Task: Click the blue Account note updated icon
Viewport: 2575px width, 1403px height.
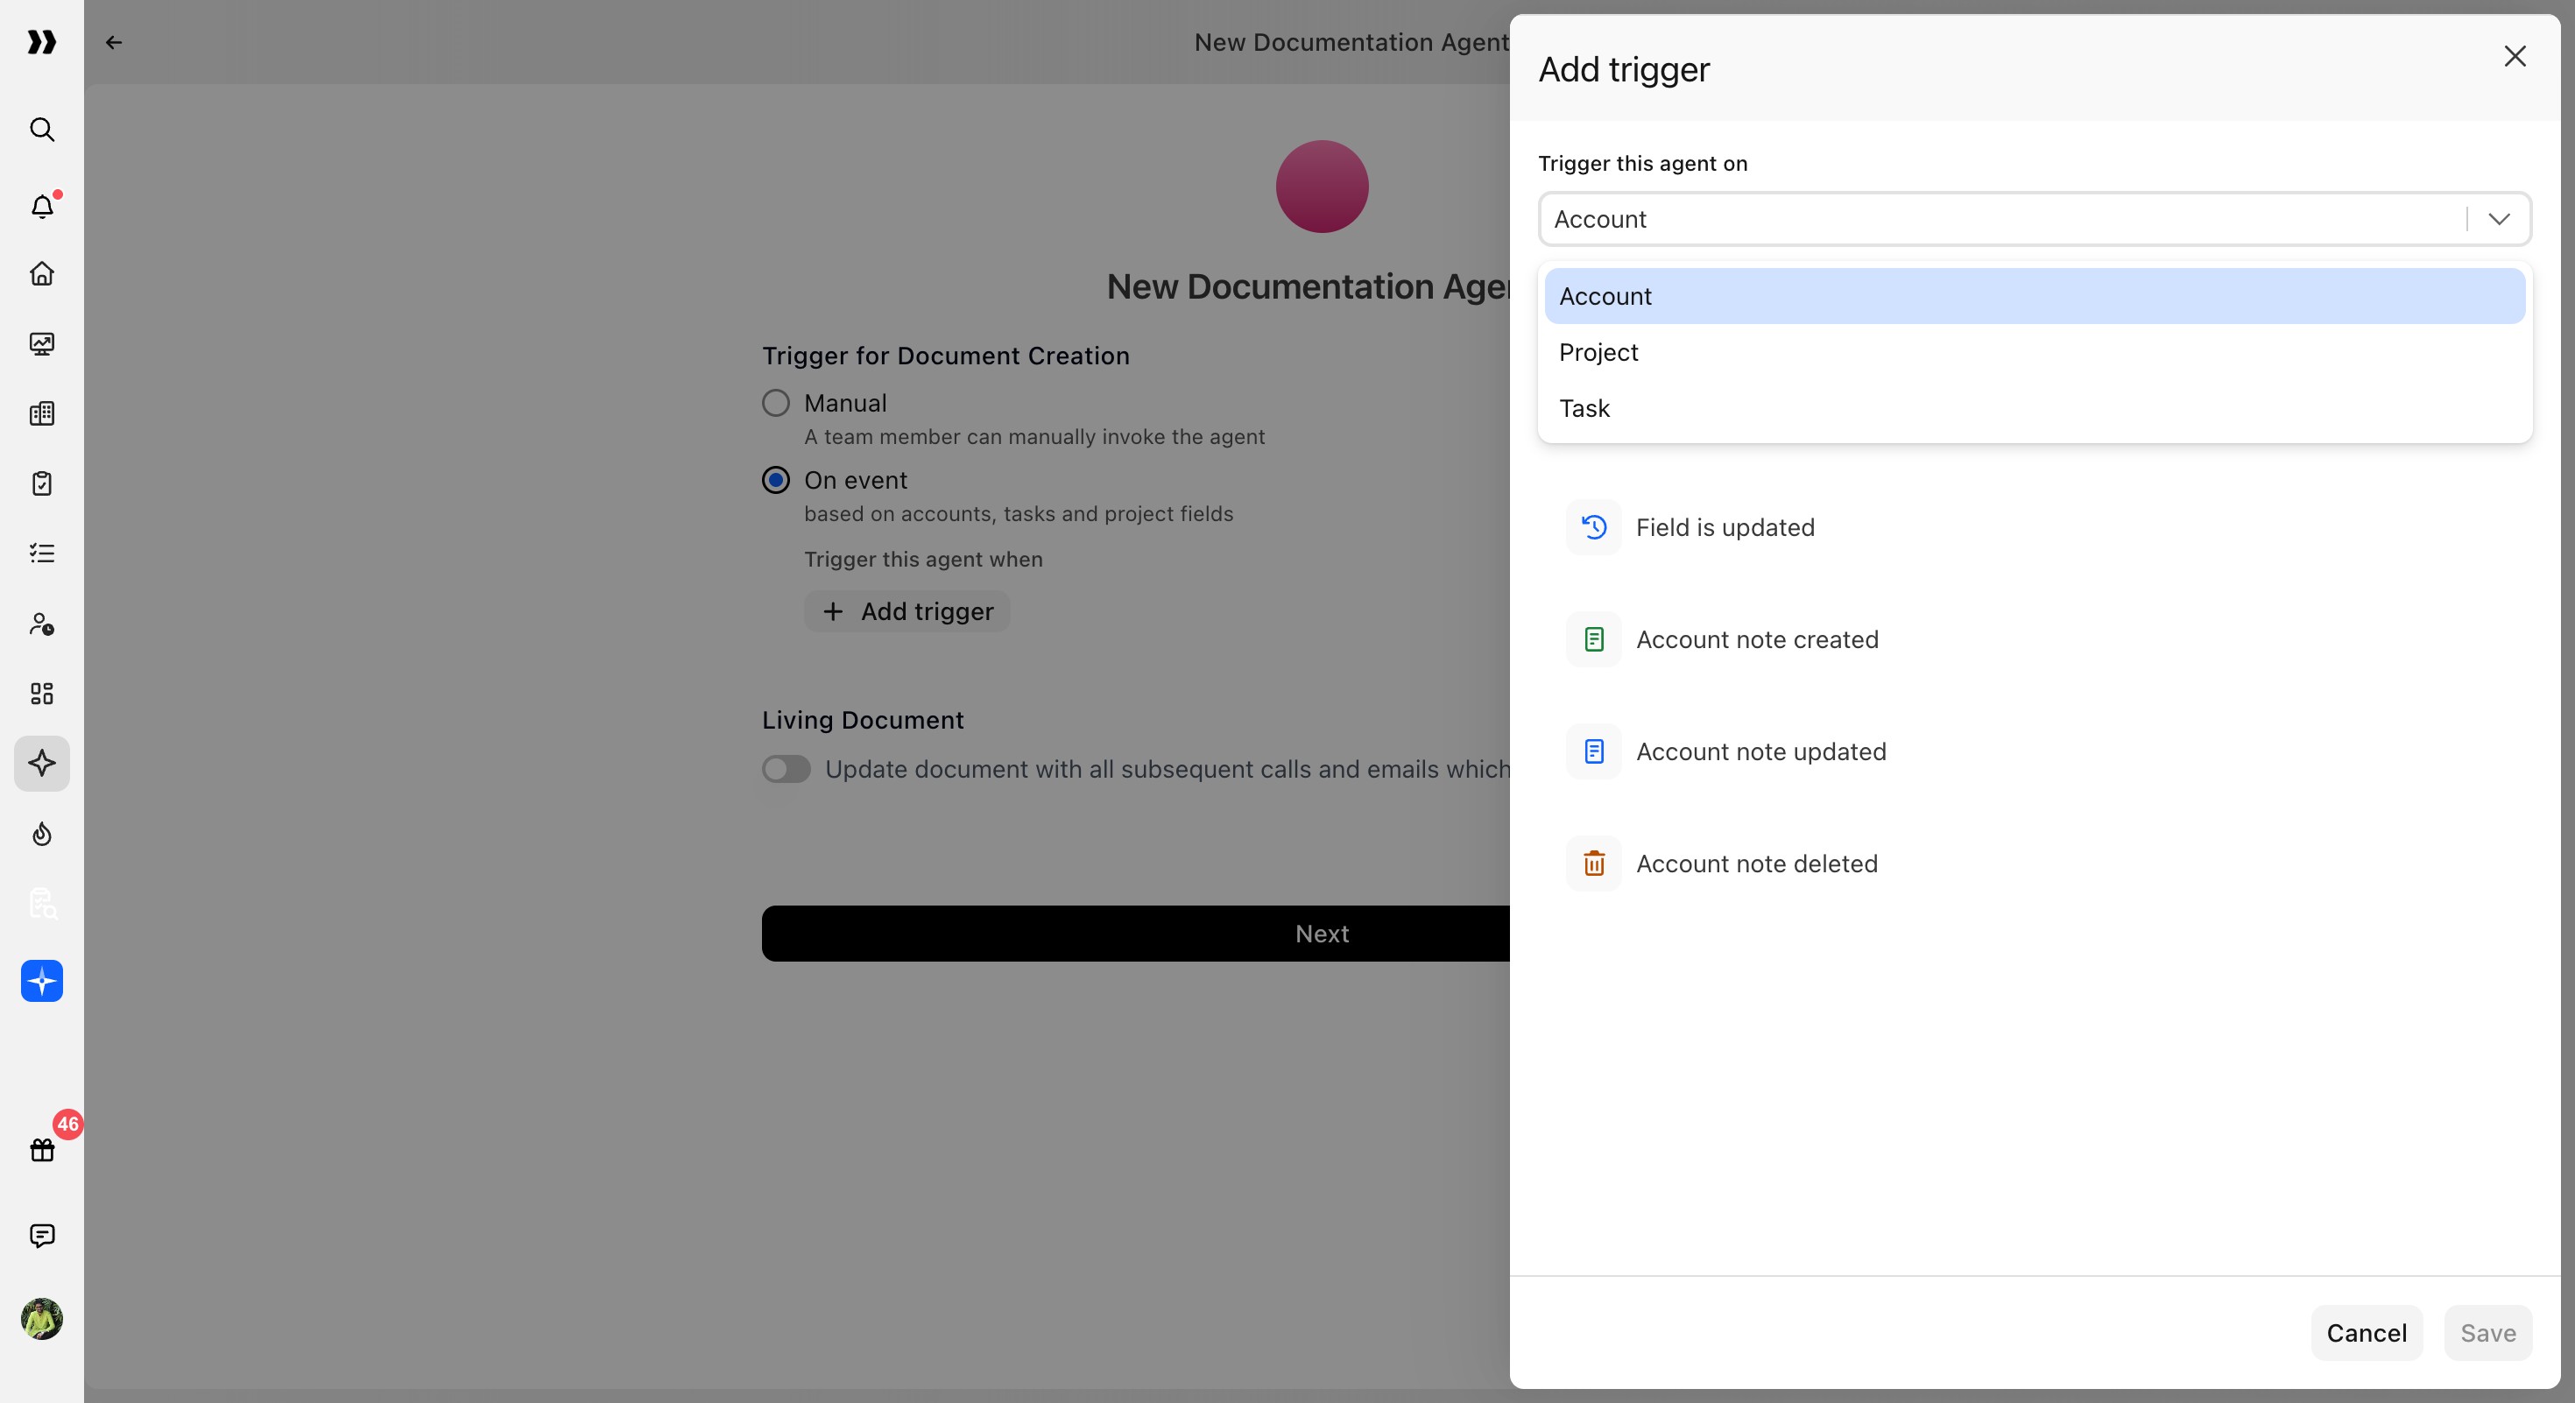Action: pyautogui.click(x=1594, y=751)
